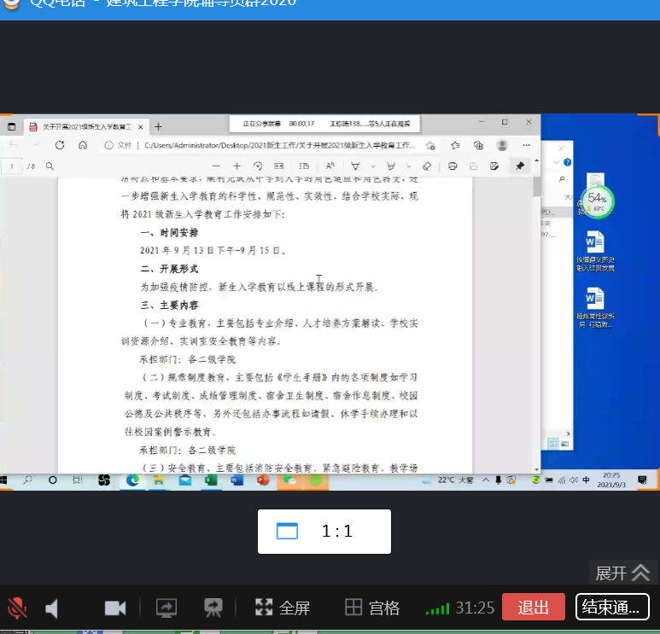The image size is (660, 634).
Task: Toggle the speaker sound icon
Action: (x=53, y=608)
